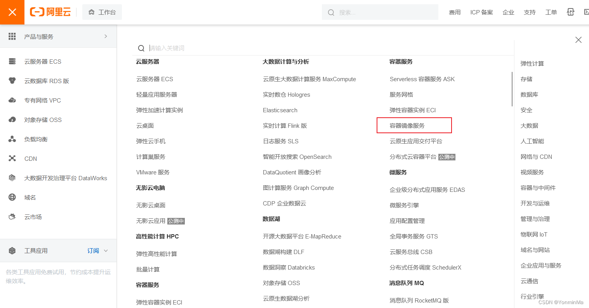Open Serverless 容器服务 ASK
This screenshot has width=589, height=308.
[422, 79]
